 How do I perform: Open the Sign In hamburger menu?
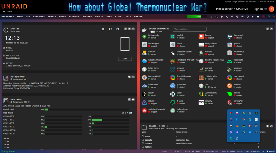(x=266, y=9)
